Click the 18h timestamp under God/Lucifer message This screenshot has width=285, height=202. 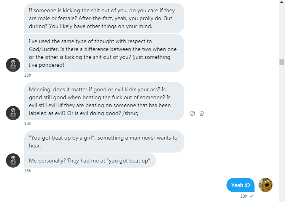[28, 75]
